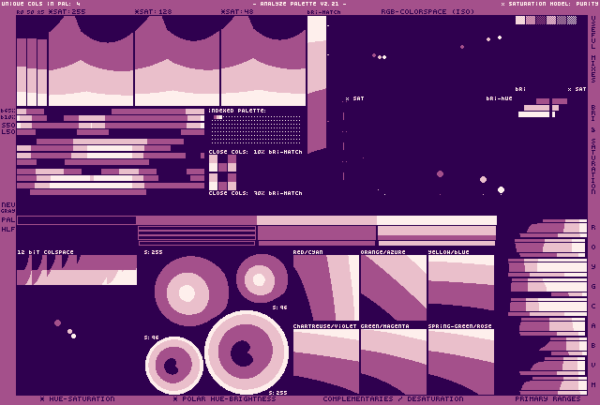Viewport: 600px width, 405px height.
Task: Click the 'INDEXED PALETTE:' label
Action: coord(237,111)
